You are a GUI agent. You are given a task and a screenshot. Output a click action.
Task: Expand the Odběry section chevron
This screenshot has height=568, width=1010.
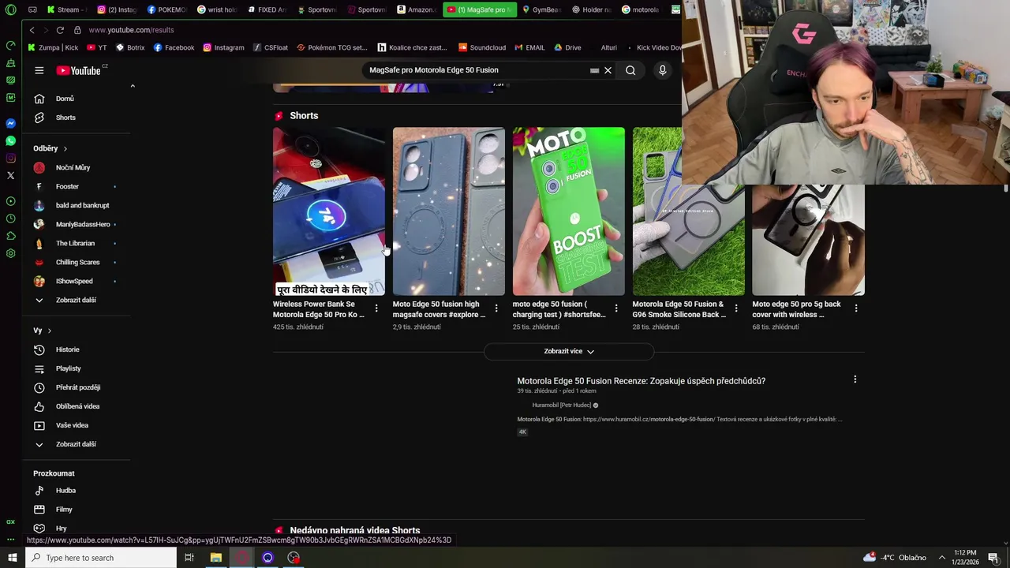(65, 148)
